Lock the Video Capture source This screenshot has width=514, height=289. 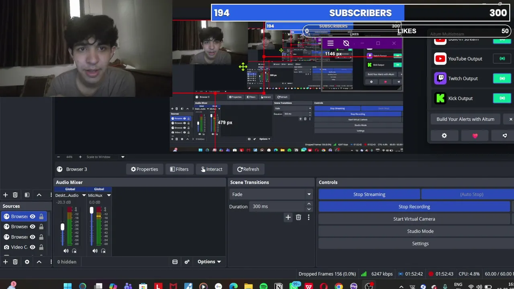[41, 247]
